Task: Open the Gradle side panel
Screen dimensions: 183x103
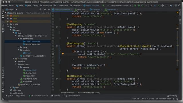Action: coord(180,13)
